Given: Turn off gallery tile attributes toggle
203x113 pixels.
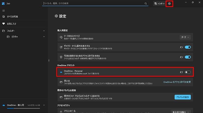Looking at the screenshot, I should pos(188,47).
